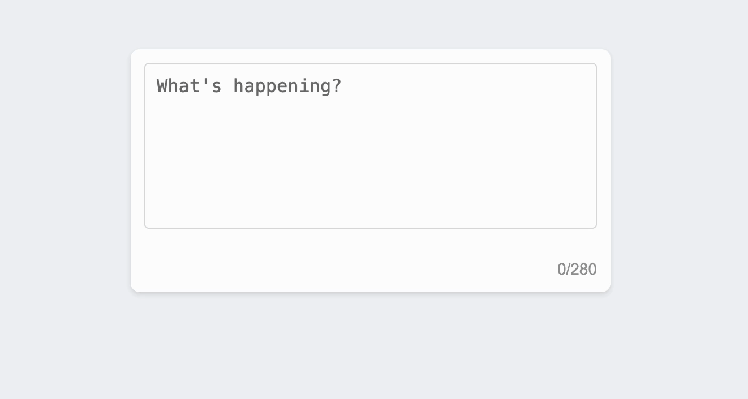Click the empty area inside the text box
The height and width of the screenshot is (399, 748).
pyautogui.click(x=371, y=170)
